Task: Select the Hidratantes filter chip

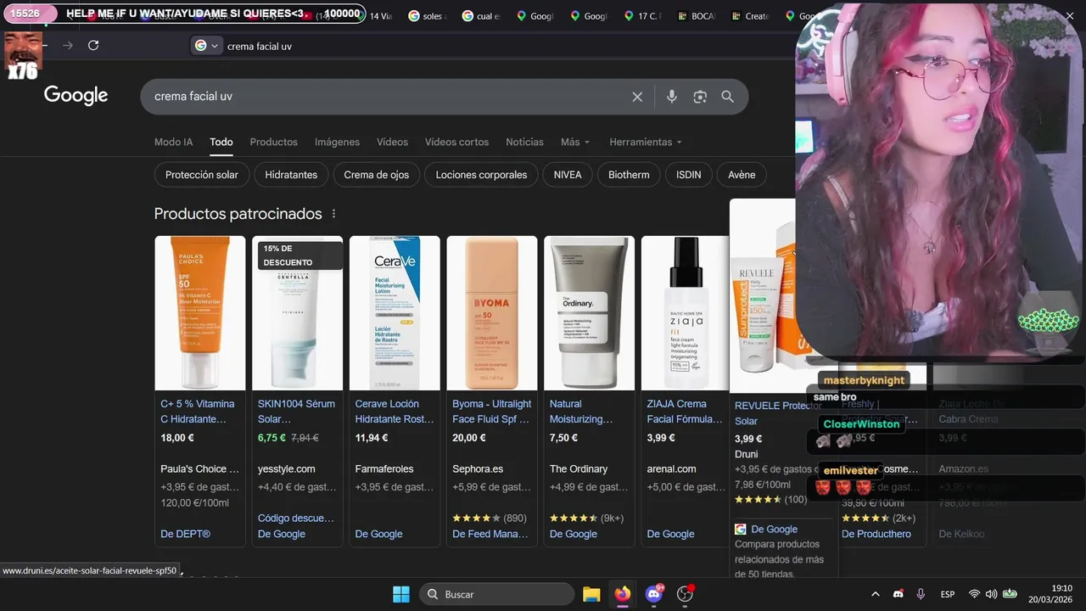Action: tap(291, 175)
